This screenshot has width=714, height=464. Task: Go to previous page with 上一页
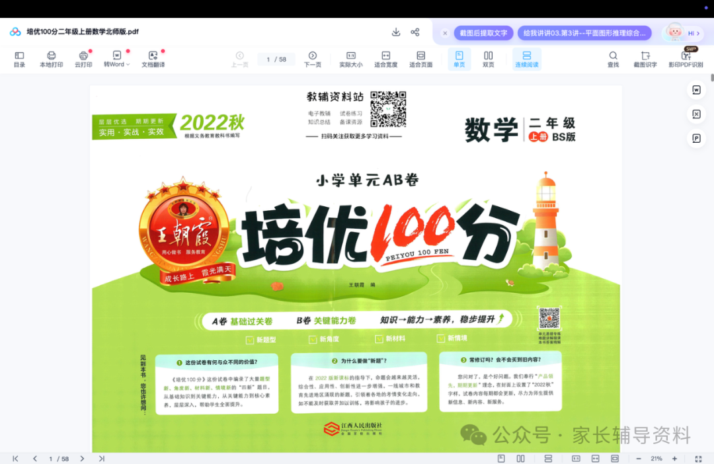click(239, 59)
